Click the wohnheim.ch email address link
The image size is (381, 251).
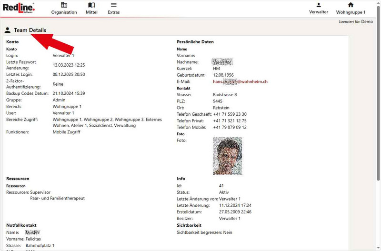pos(240,81)
